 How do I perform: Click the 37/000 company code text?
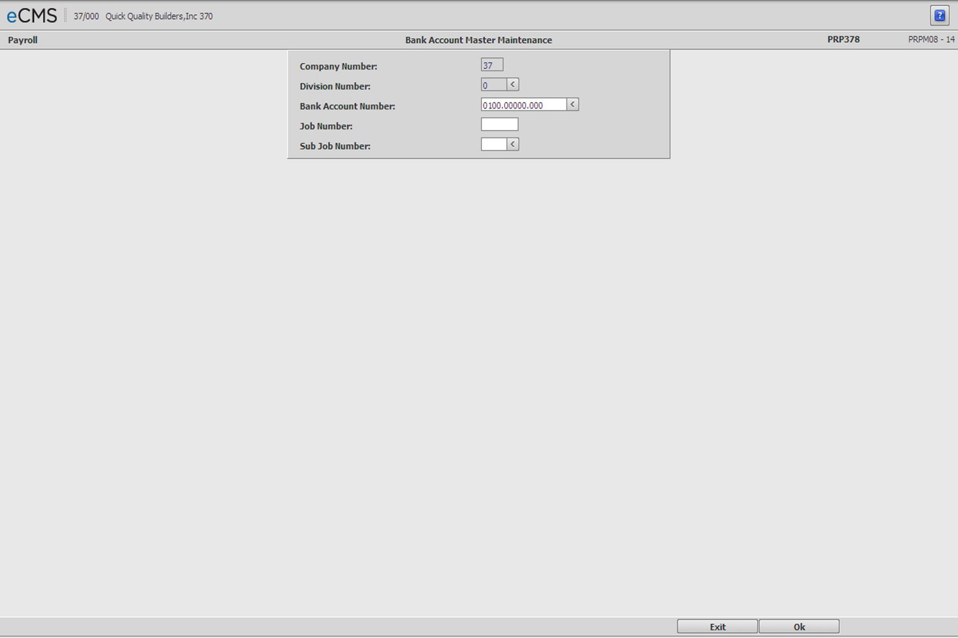click(x=86, y=16)
